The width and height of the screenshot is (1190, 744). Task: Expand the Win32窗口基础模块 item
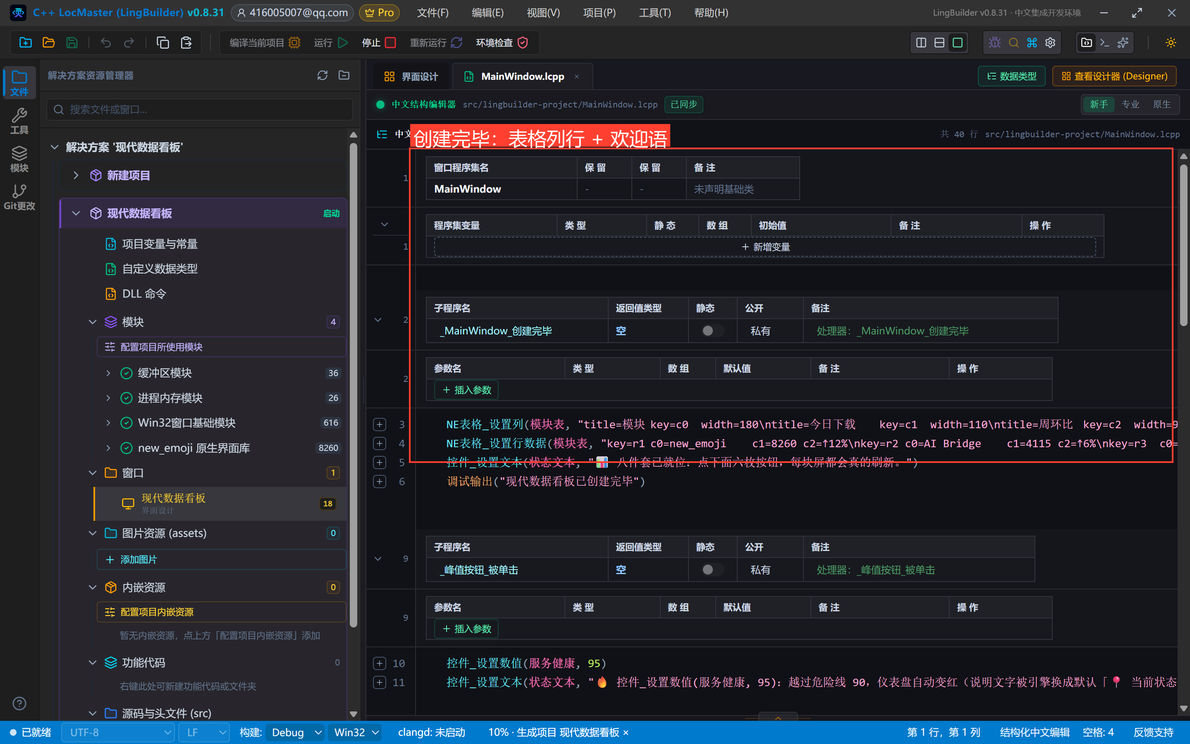point(108,423)
